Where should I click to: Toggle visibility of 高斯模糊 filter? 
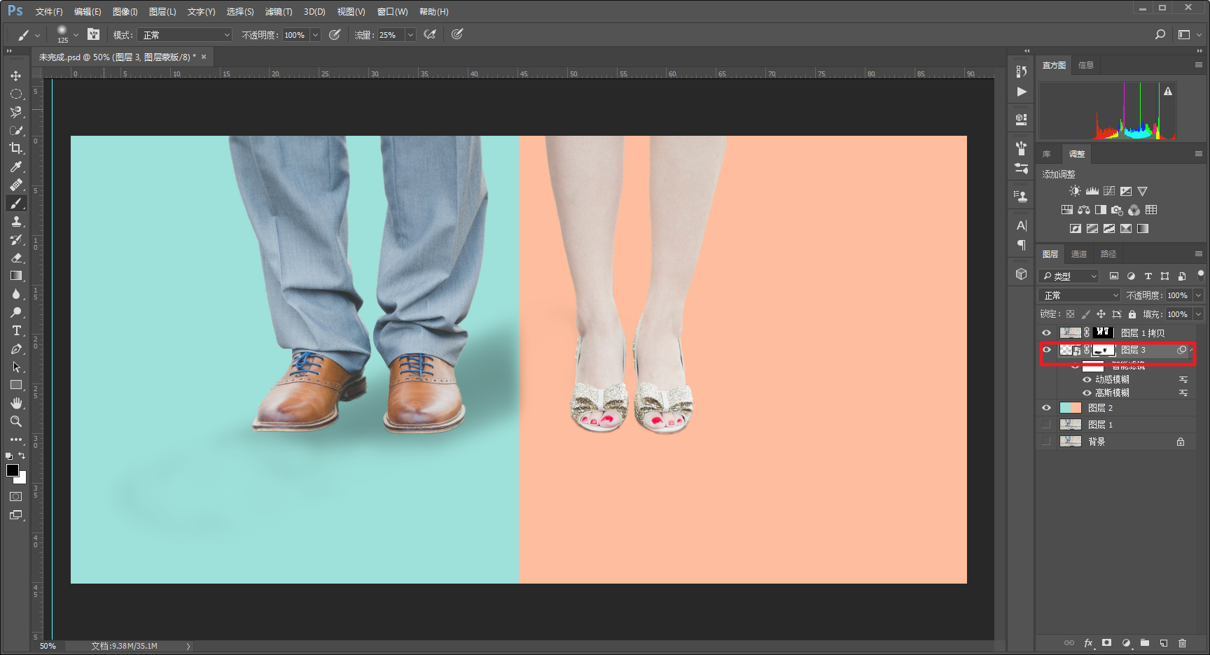(x=1087, y=393)
